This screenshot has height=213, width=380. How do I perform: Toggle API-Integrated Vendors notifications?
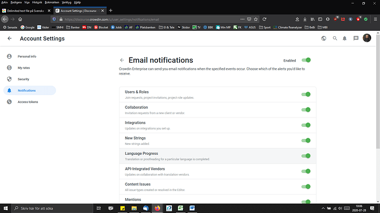(x=306, y=171)
